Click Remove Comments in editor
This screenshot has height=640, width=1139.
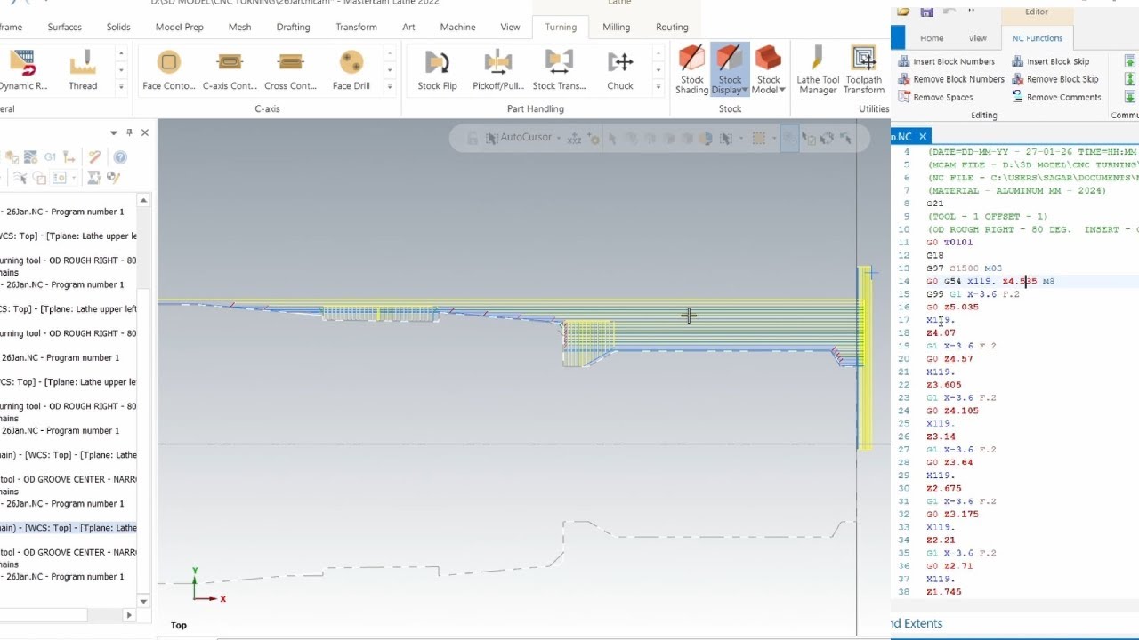[x=1056, y=97]
